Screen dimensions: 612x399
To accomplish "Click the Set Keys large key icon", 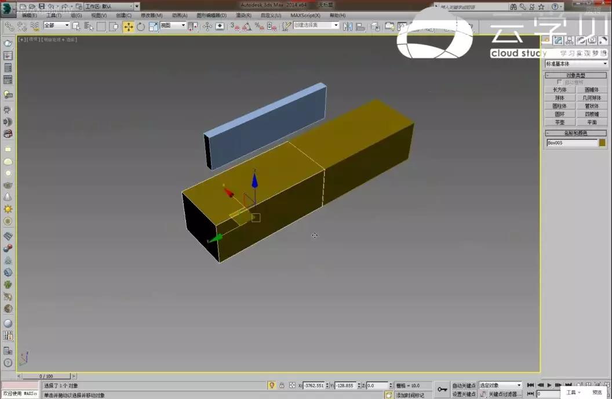I will pyautogui.click(x=442, y=389).
